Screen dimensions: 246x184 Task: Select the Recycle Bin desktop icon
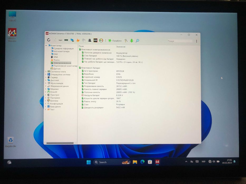[x=11, y=142]
